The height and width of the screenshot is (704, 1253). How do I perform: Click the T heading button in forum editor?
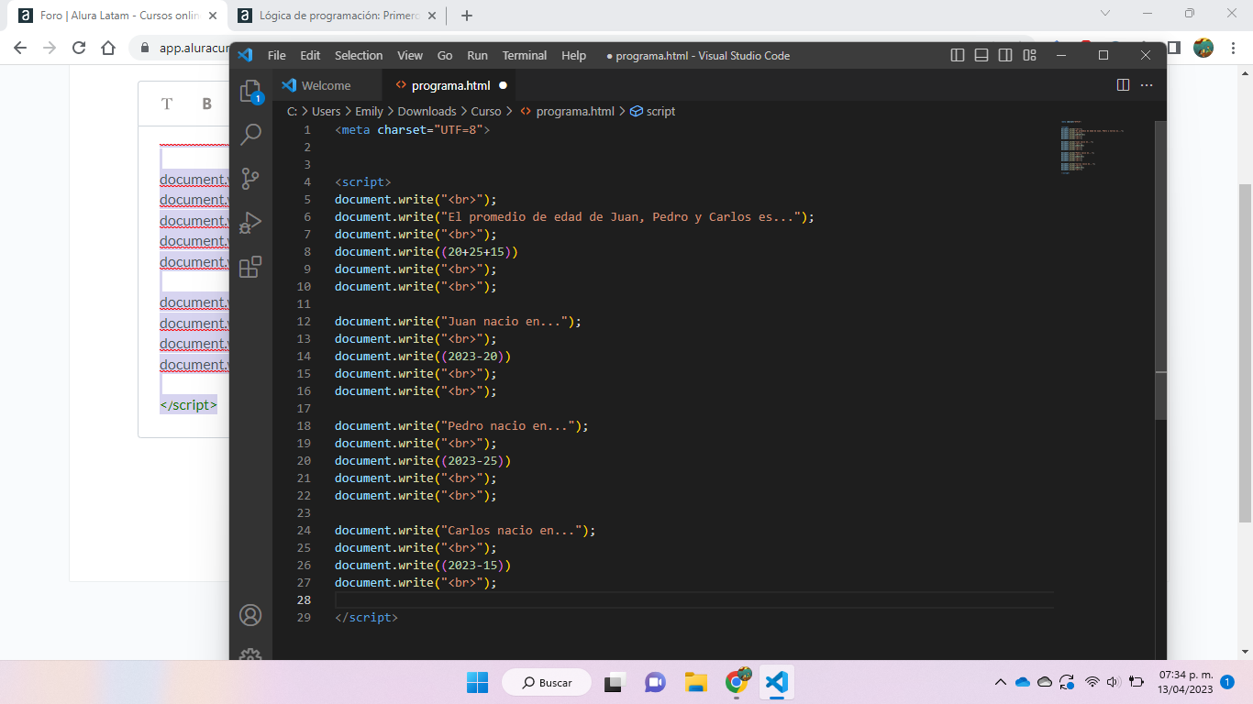tap(167, 104)
